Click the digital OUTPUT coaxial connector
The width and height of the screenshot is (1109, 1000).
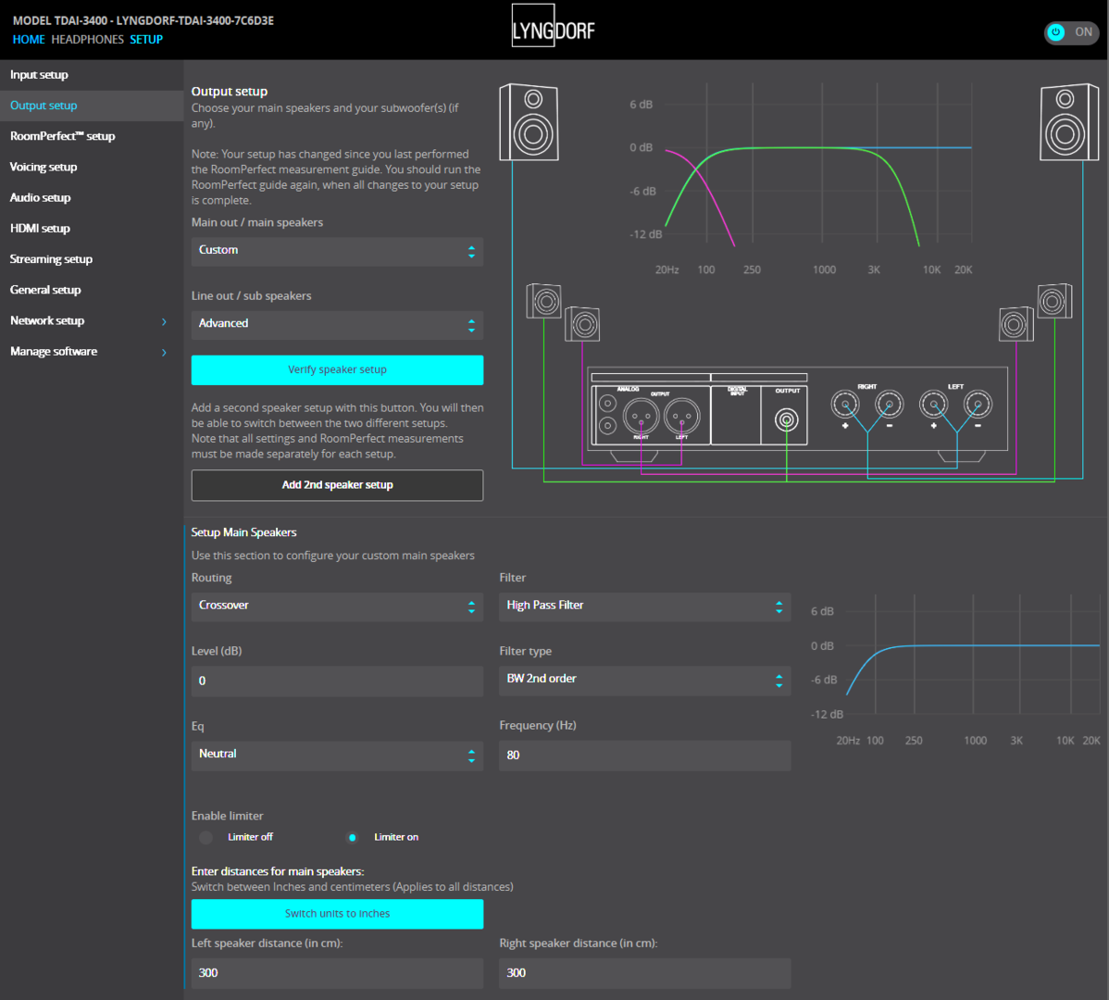787,420
